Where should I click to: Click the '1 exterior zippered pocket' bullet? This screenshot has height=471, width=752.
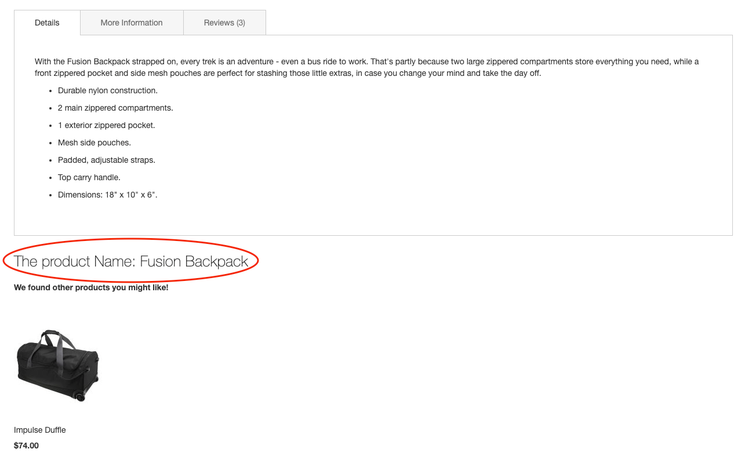(106, 125)
